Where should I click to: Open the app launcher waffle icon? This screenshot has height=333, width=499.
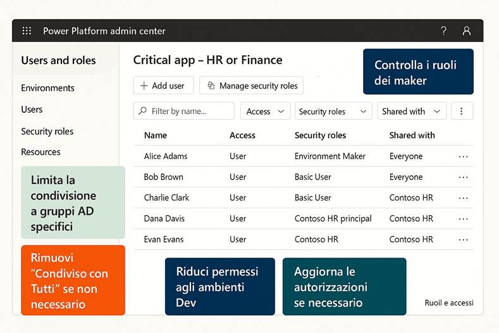pos(27,30)
